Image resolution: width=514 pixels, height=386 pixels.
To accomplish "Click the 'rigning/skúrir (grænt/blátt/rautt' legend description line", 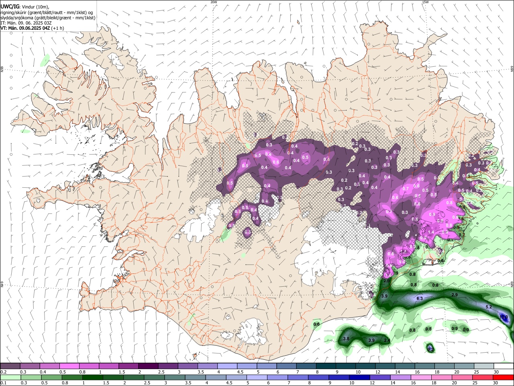I will coord(47,12).
